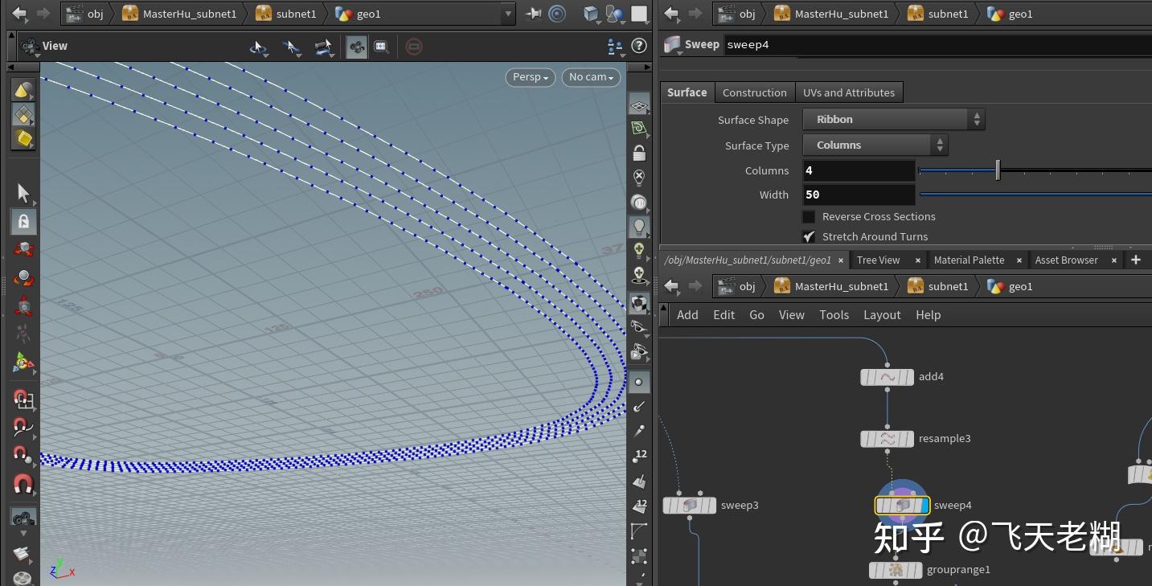Viewport: 1152px width, 586px height.
Task: Expand the Persp viewport menu
Action: (530, 77)
